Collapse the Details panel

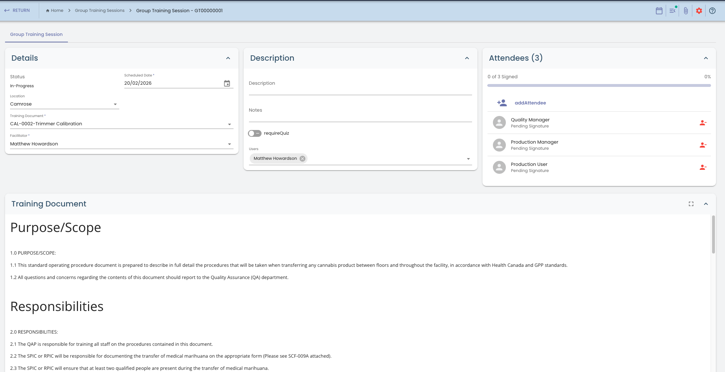pos(228,58)
